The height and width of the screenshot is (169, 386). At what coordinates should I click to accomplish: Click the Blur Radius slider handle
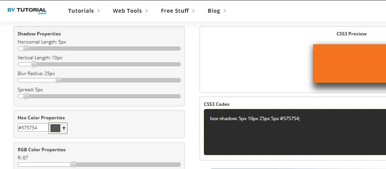[58, 80]
